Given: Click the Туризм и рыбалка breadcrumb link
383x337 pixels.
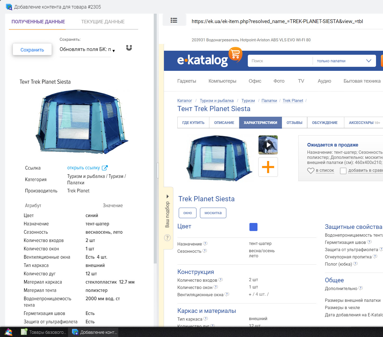Looking at the screenshot, I should [217, 101].
